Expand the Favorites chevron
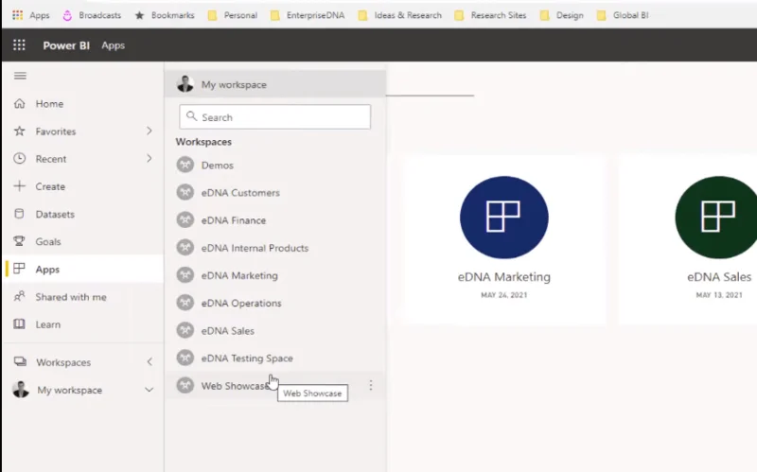This screenshot has width=757, height=472. 150,131
